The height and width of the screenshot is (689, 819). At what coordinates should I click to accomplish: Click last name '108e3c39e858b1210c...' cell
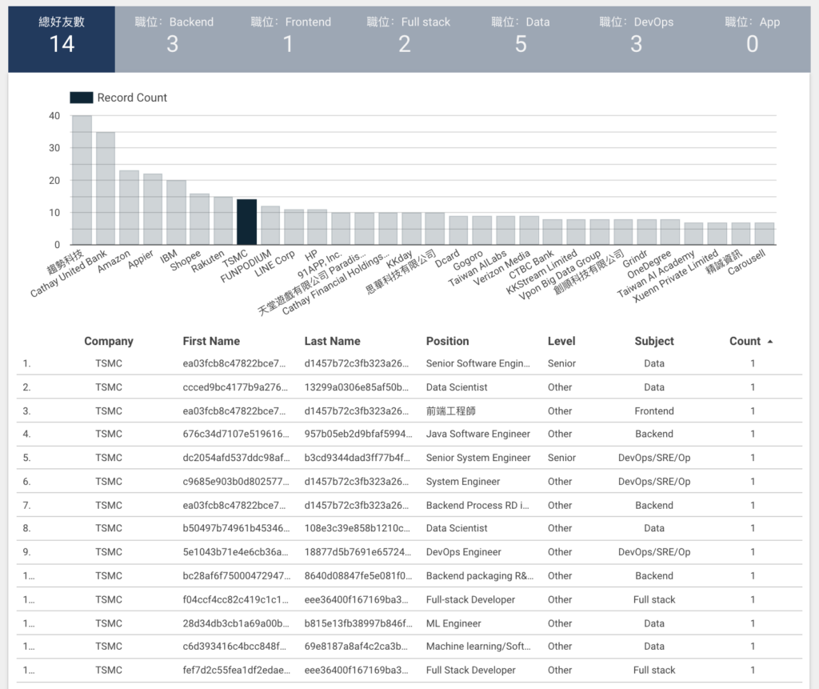click(x=357, y=528)
